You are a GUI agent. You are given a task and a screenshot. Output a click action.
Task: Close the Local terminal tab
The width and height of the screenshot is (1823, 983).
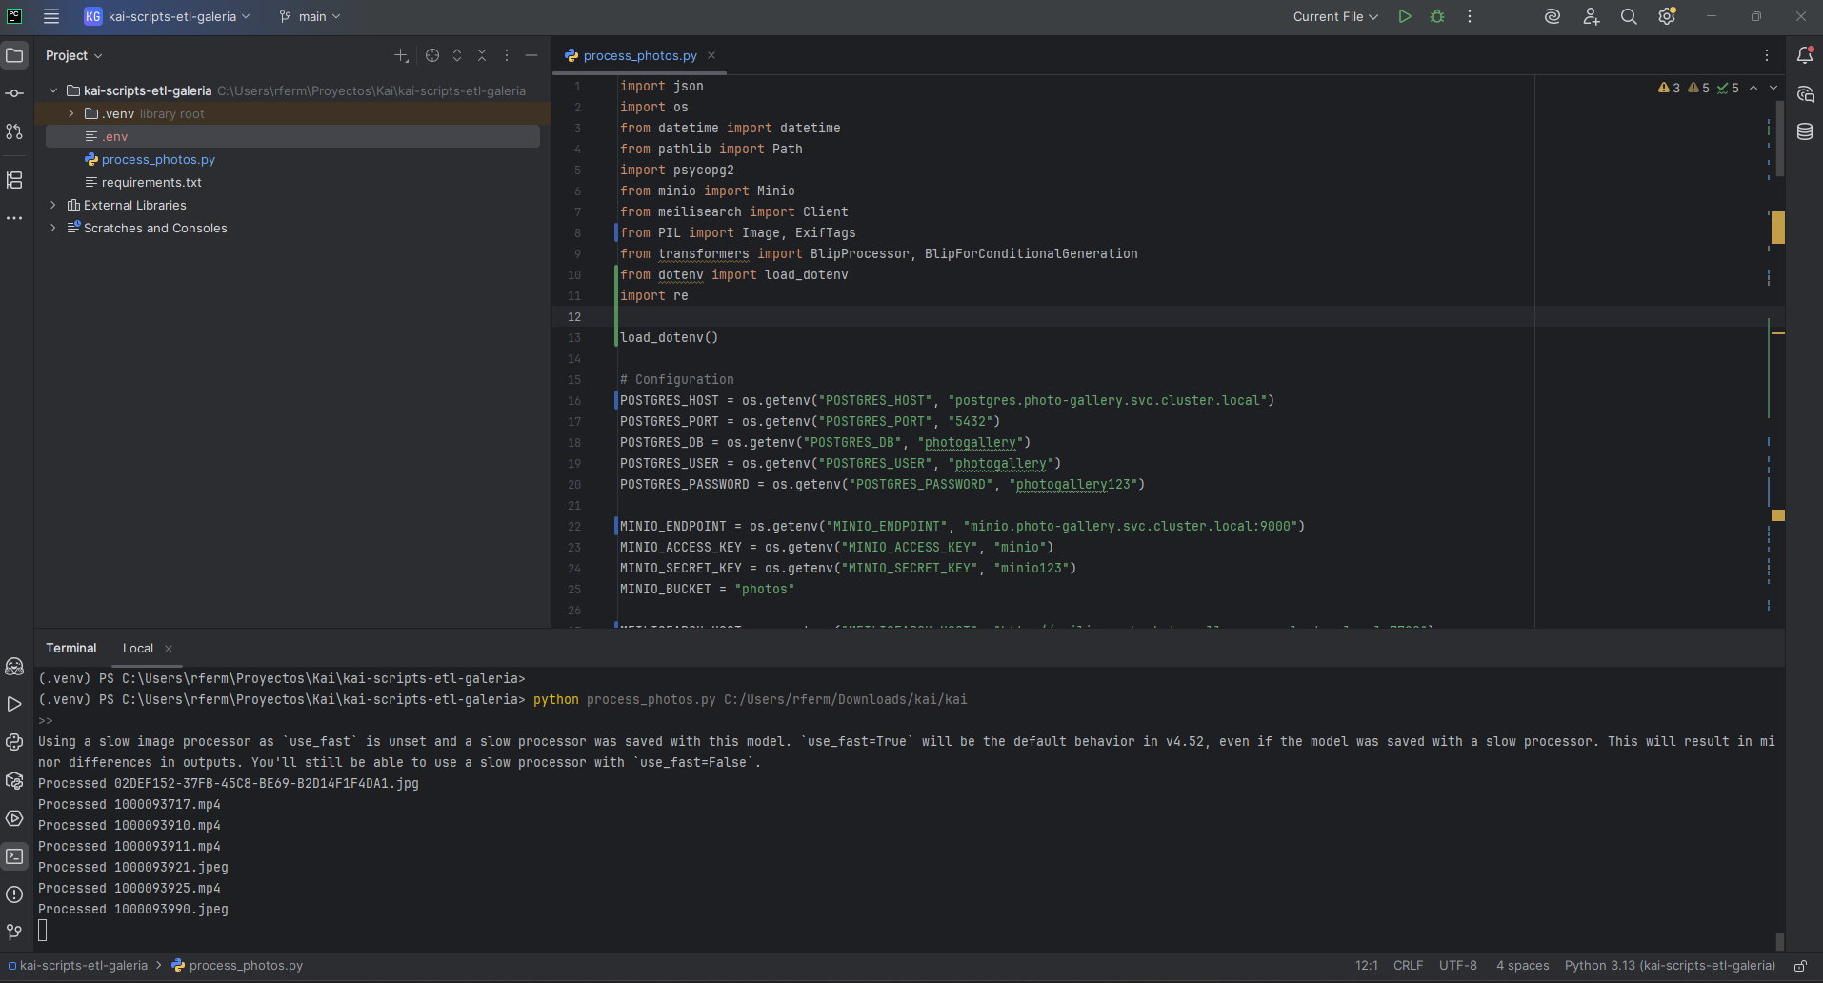(169, 649)
